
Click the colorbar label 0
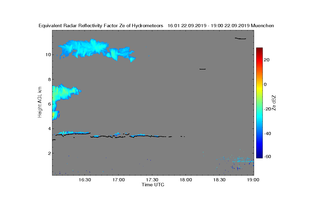(x=265, y=84)
